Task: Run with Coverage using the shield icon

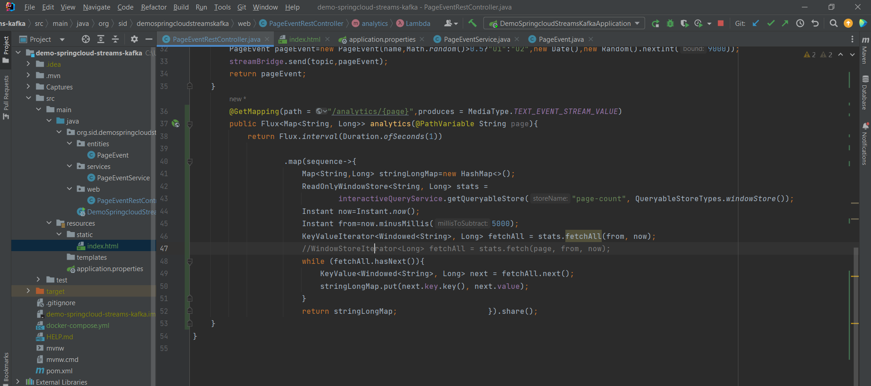Action: [684, 24]
